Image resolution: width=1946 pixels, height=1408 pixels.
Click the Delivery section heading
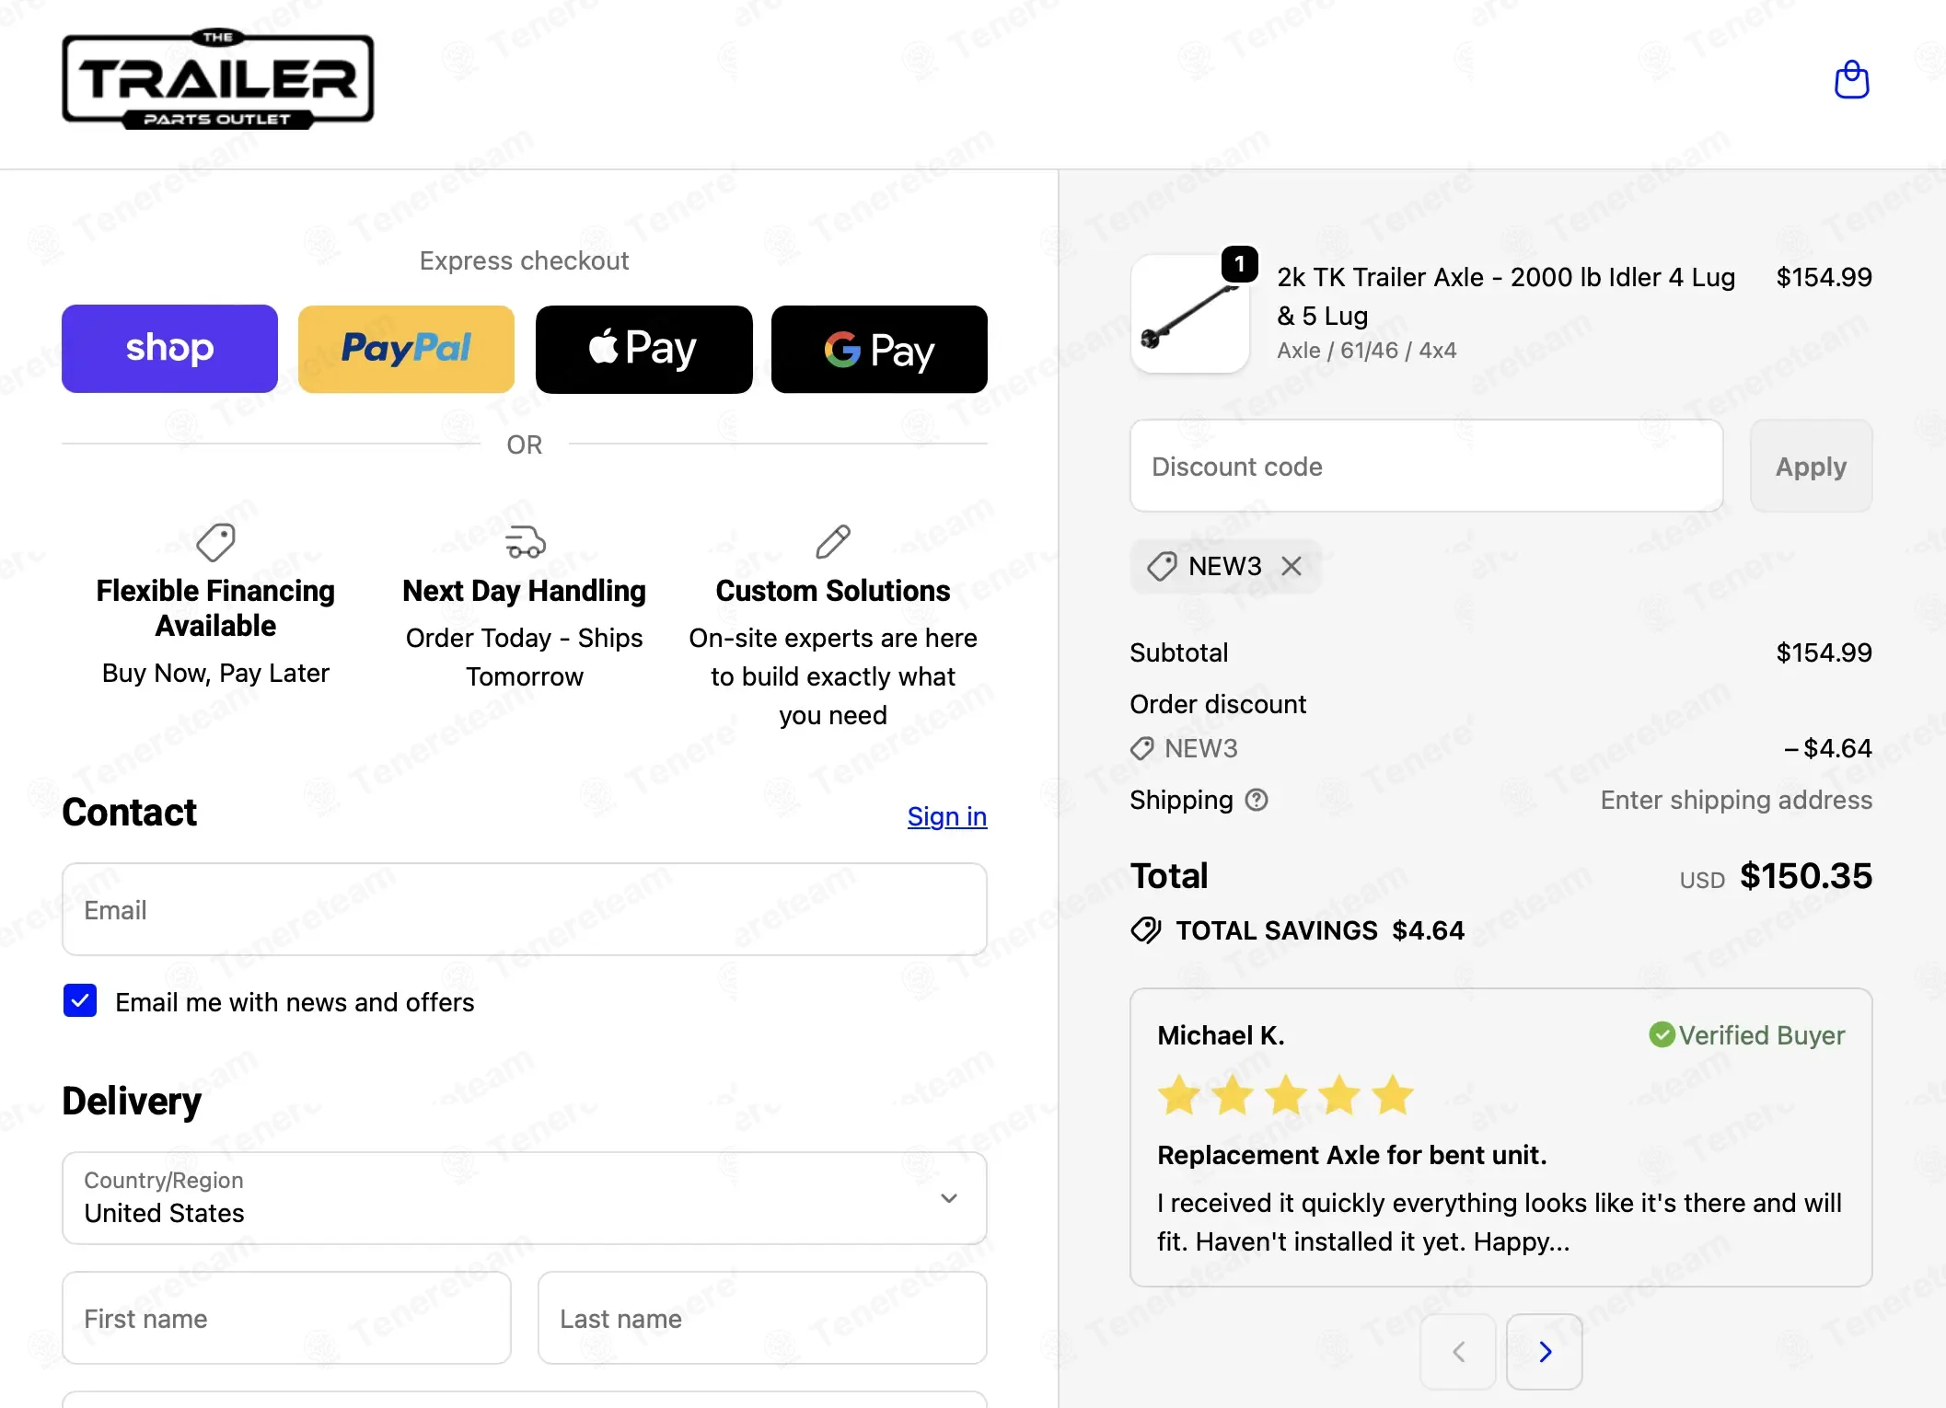coord(132,1101)
